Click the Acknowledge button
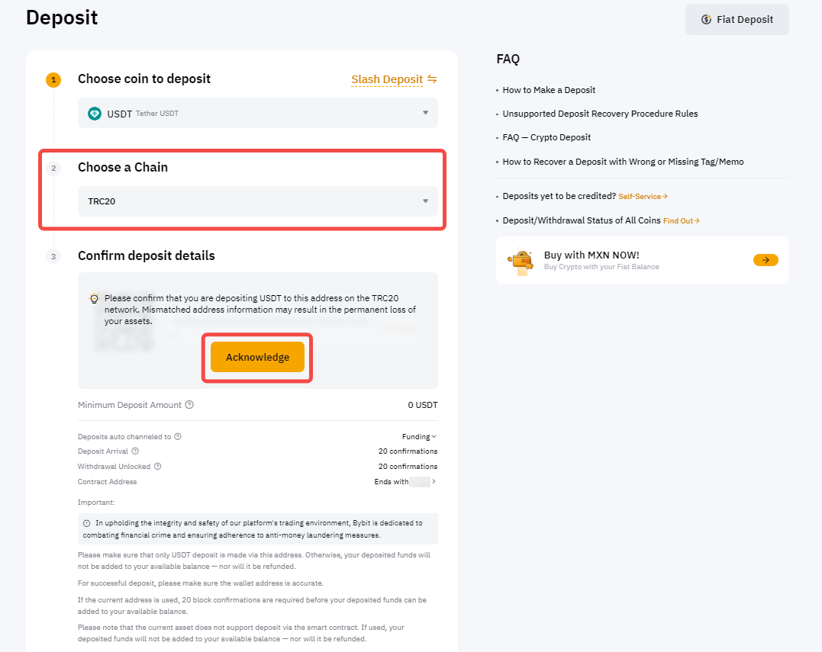 (257, 357)
